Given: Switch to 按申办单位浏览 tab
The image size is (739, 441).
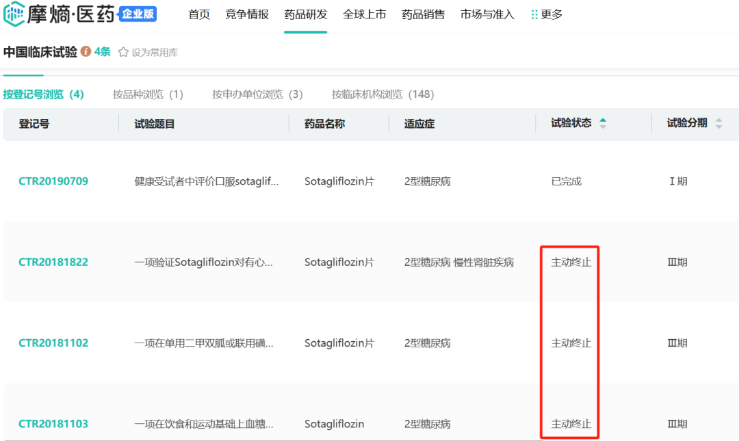Looking at the screenshot, I should tap(257, 94).
